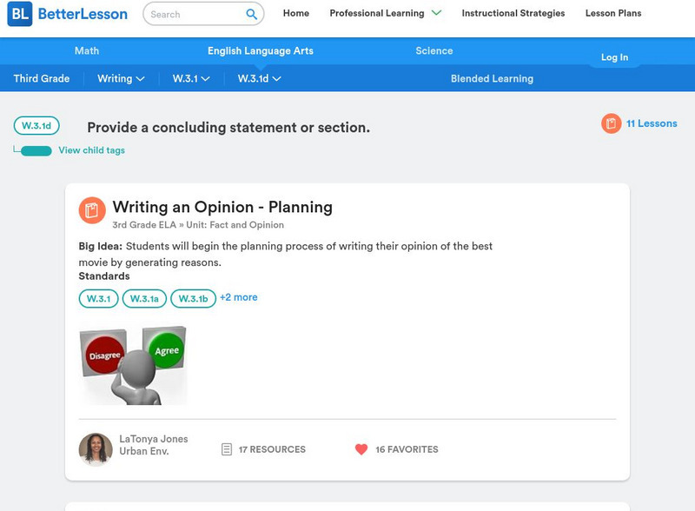Switch to the English Language Arts tab

[x=261, y=51]
